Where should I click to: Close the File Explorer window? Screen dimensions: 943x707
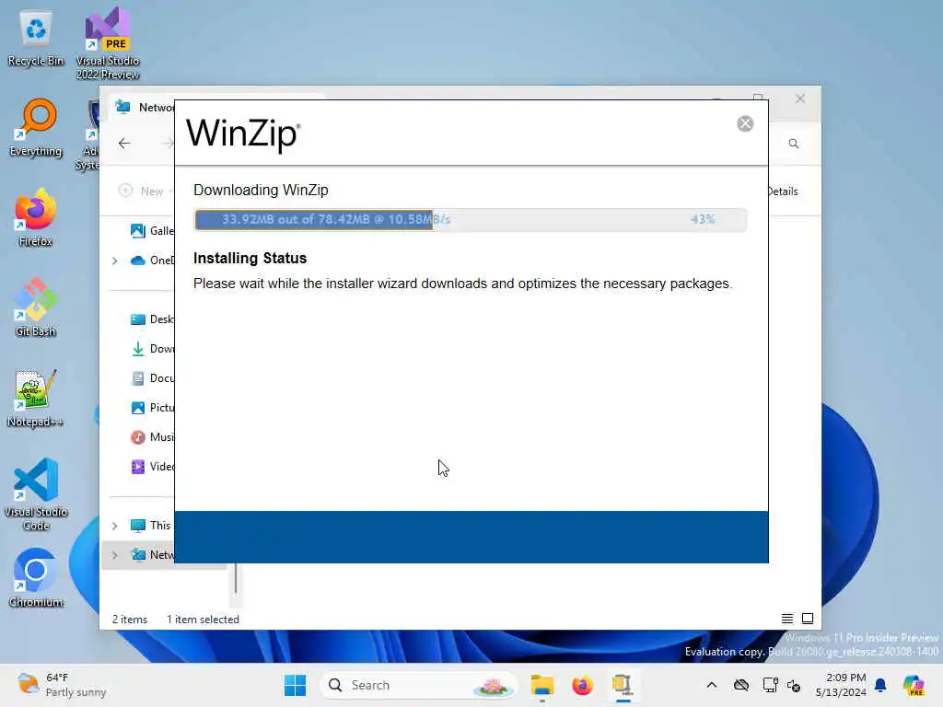(x=800, y=99)
